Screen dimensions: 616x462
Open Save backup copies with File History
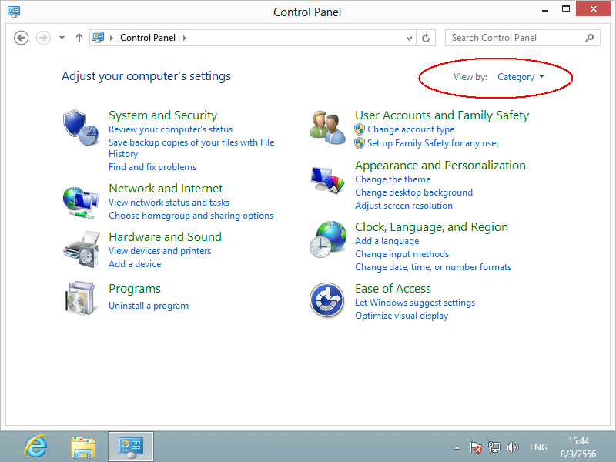click(191, 148)
